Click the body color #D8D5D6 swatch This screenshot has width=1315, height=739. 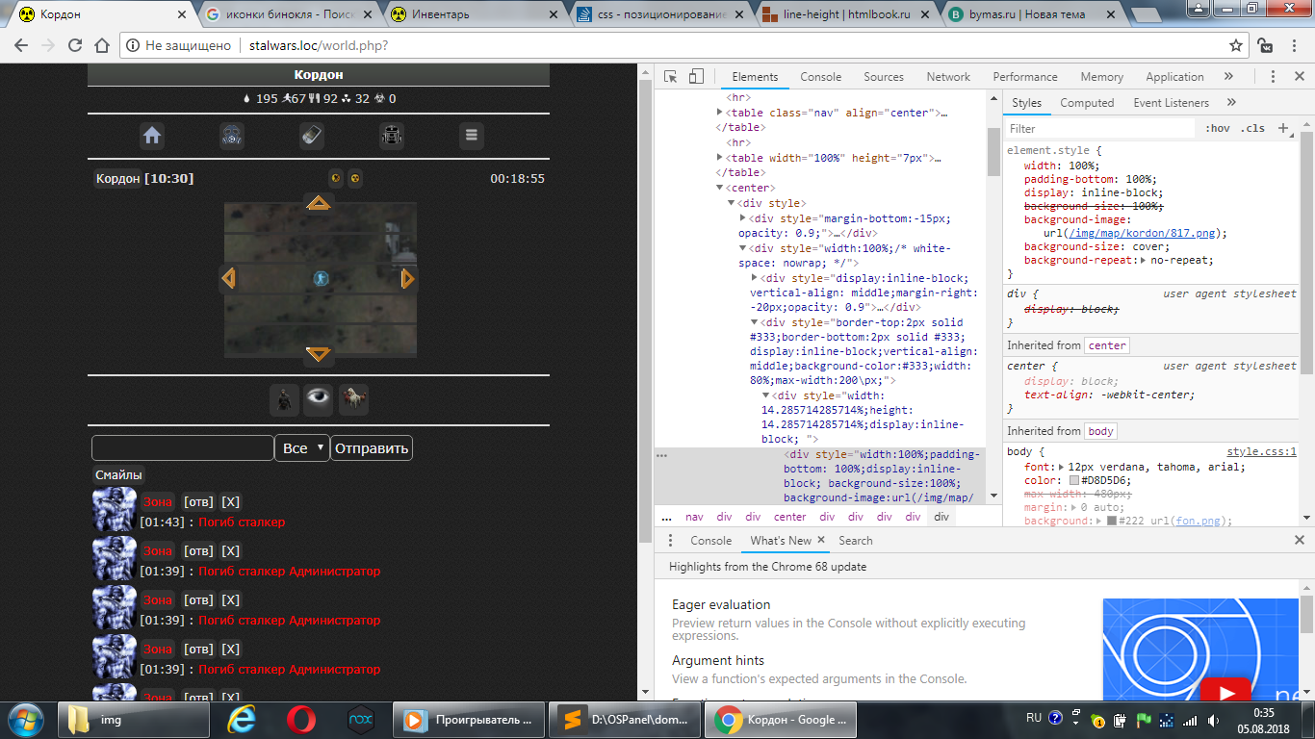tap(1073, 481)
